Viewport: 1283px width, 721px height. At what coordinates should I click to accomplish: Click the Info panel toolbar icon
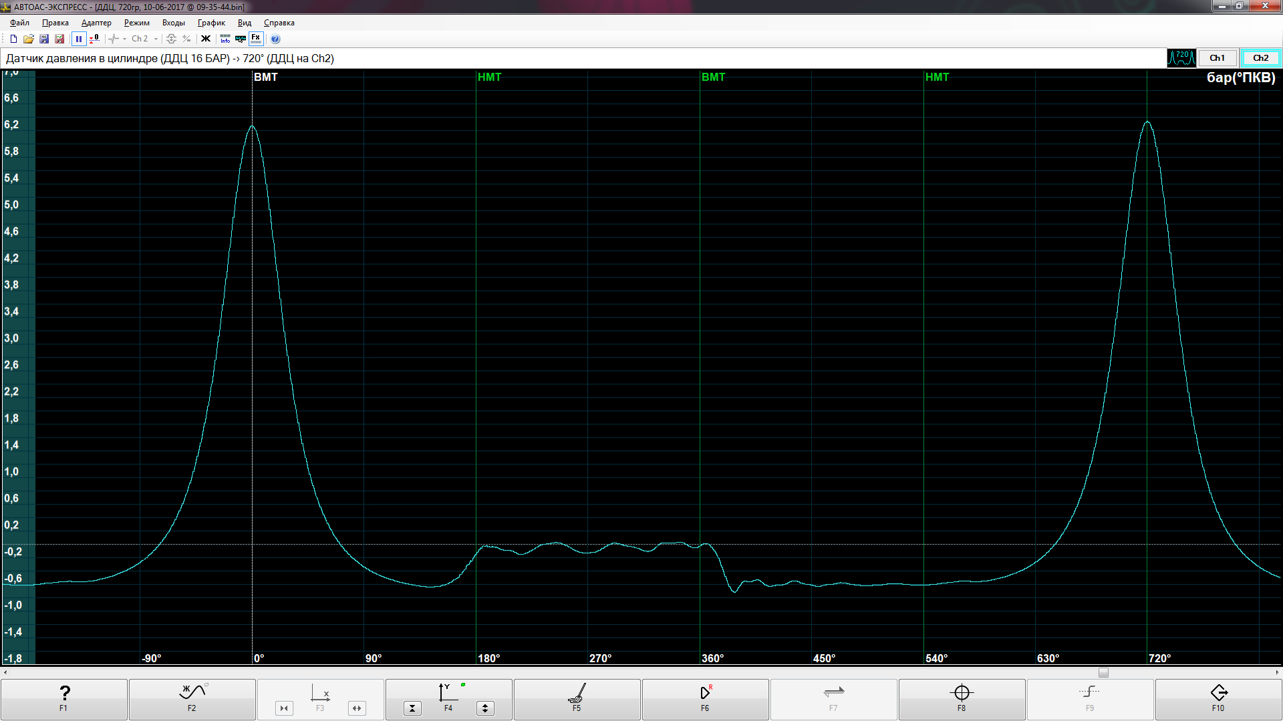click(225, 39)
